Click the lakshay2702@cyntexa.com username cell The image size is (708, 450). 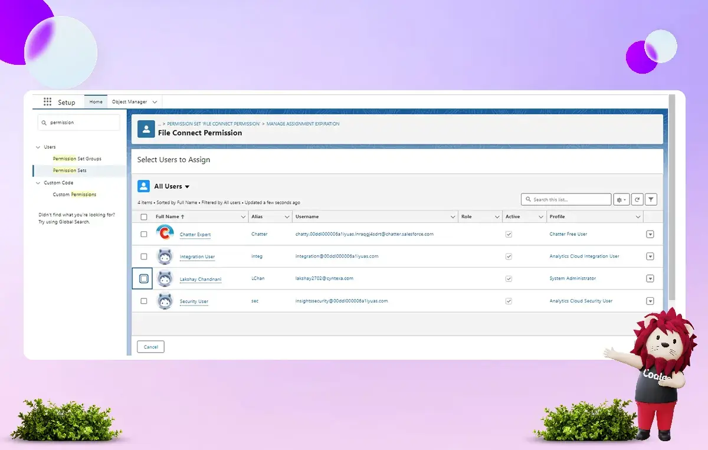(x=324, y=278)
